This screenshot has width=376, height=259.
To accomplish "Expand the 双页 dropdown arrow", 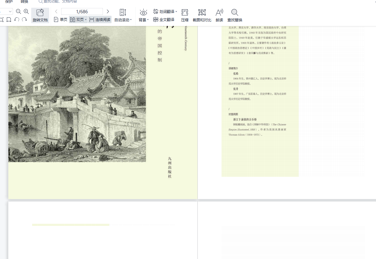I will [x=86, y=20].
